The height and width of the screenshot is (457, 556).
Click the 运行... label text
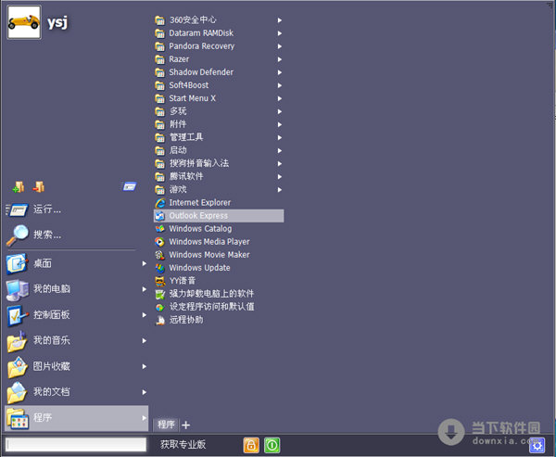(47, 209)
